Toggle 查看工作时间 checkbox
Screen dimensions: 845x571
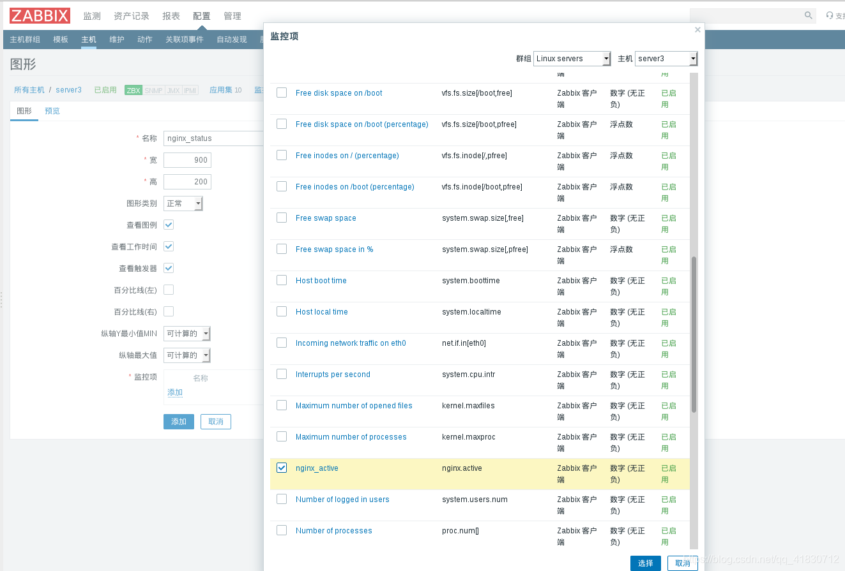[169, 246]
